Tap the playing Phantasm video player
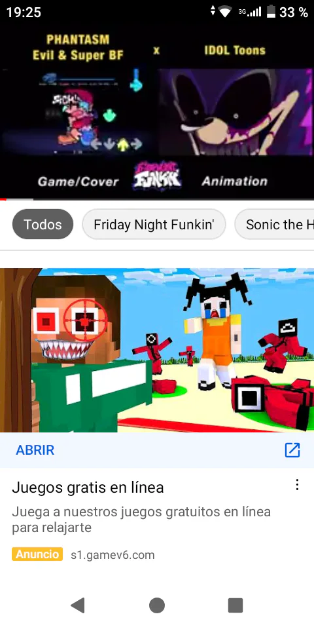Image resolution: width=314 pixels, height=629 pixels. [x=157, y=110]
